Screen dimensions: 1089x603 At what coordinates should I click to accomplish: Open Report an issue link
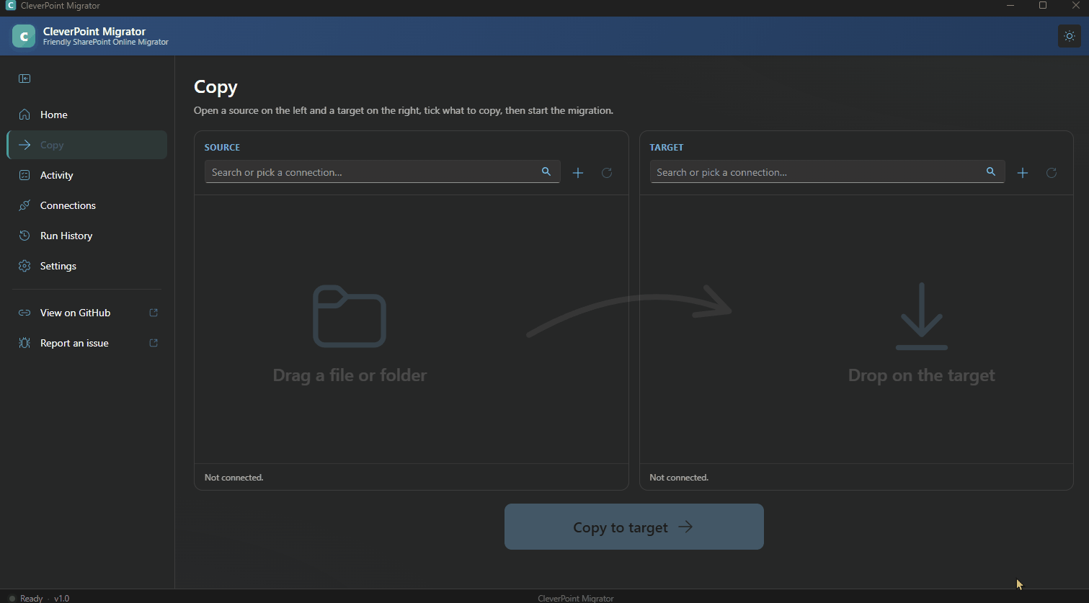[86, 343]
